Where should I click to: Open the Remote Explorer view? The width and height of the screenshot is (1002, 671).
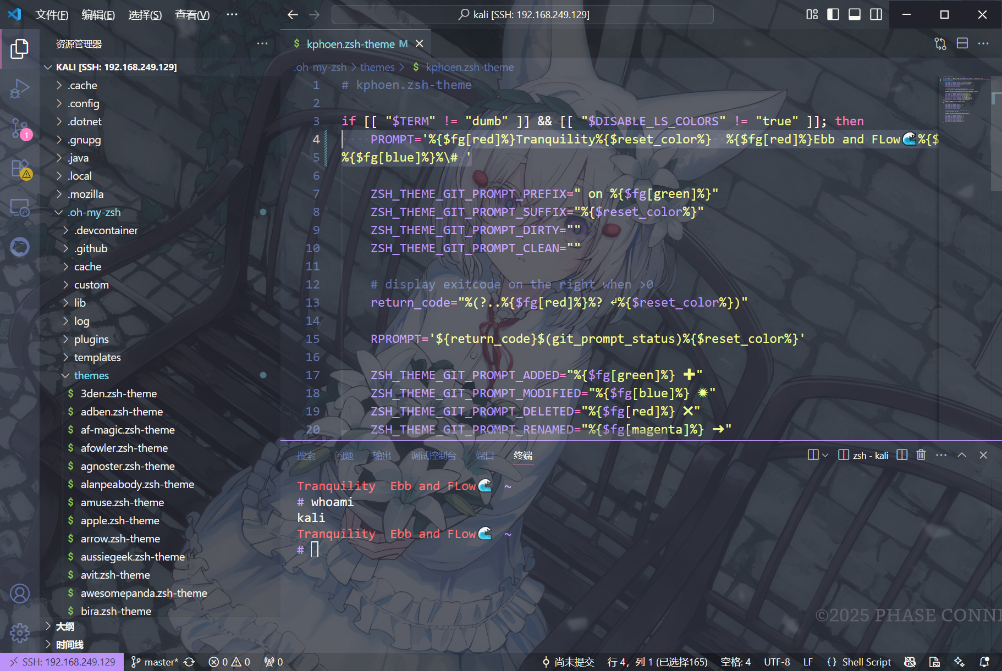[19, 208]
